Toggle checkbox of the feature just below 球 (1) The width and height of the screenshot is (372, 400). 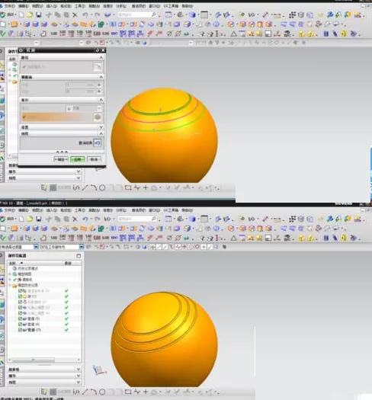[x=20, y=302]
